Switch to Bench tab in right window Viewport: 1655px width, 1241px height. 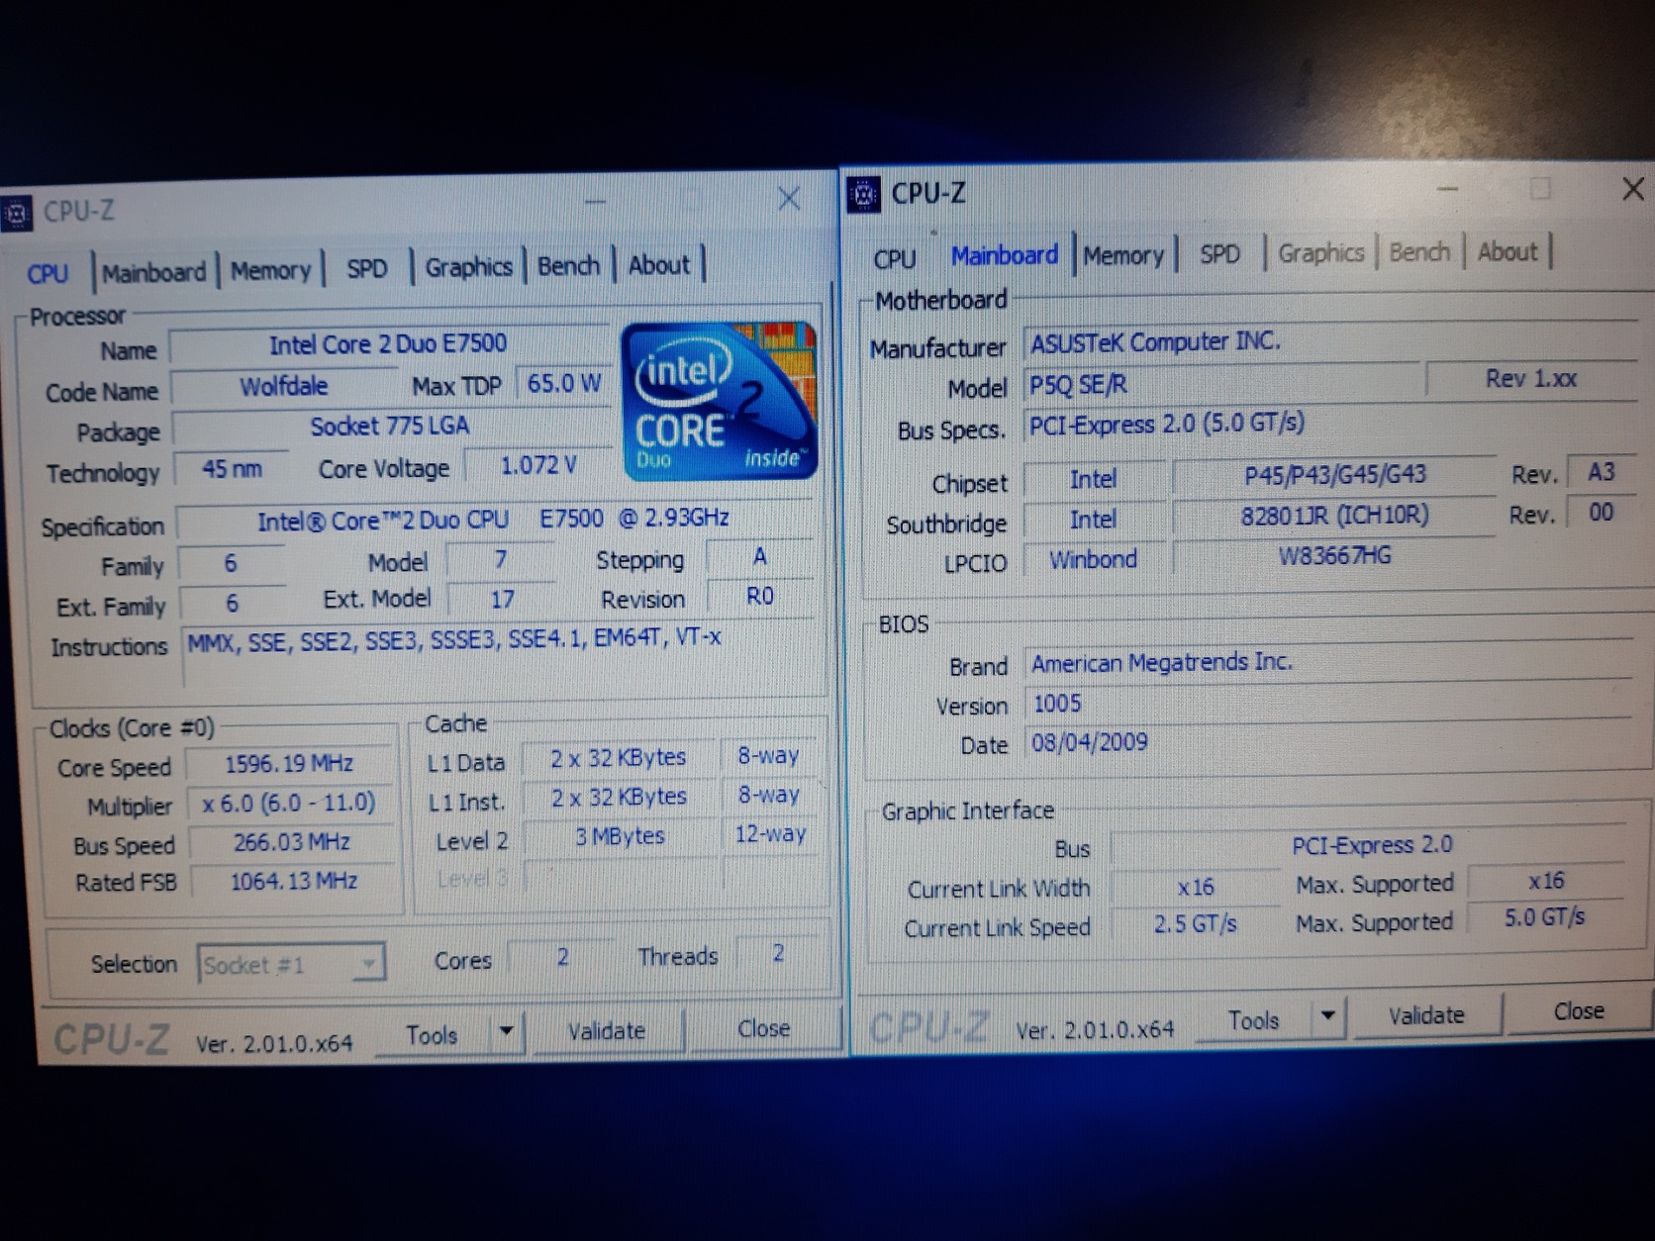click(x=1419, y=252)
